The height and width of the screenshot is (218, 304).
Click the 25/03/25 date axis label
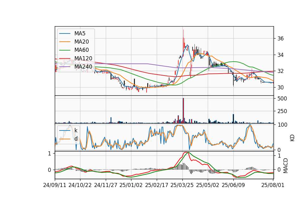(x=182, y=185)
